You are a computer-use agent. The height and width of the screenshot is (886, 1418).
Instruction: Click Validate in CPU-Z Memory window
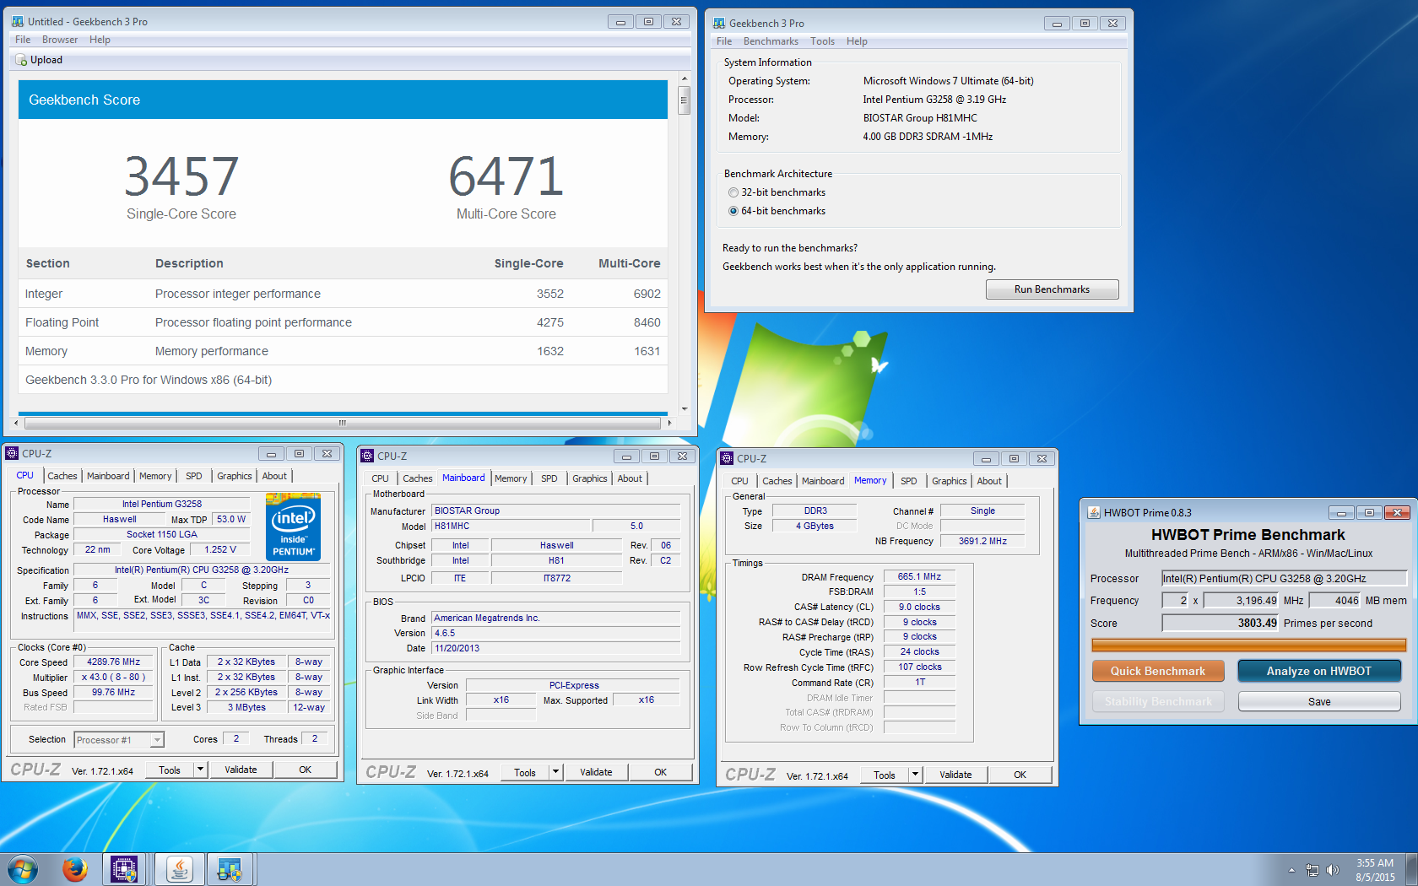pyautogui.click(x=955, y=775)
